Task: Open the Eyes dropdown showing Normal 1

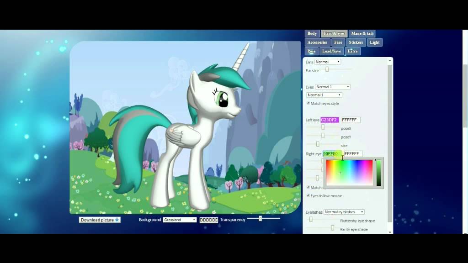Action: (333, 87)
